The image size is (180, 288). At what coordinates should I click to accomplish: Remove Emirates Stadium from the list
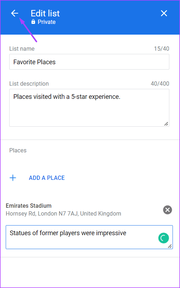pyautogui.click(x=168, y=210)
